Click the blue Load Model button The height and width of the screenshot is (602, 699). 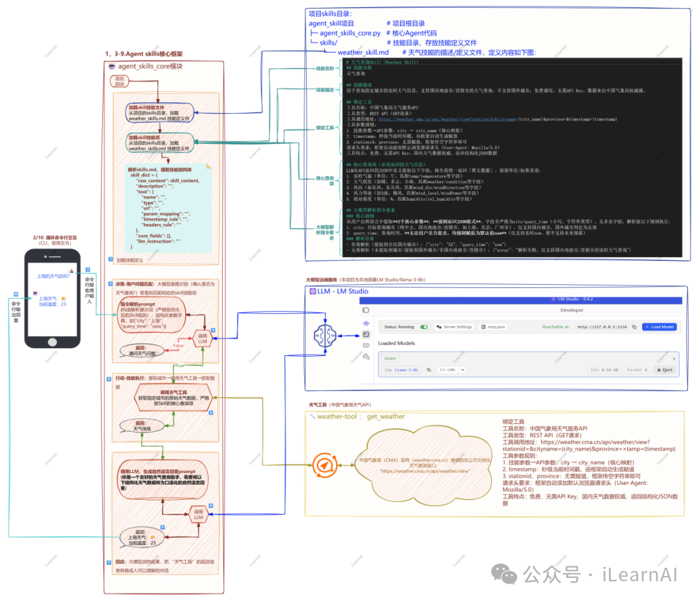tap(660, 327)
